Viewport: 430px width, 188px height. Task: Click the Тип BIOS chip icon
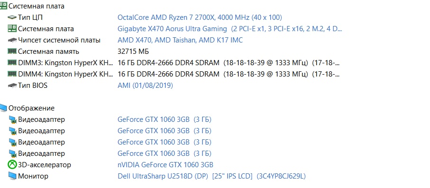coord(12,85)
